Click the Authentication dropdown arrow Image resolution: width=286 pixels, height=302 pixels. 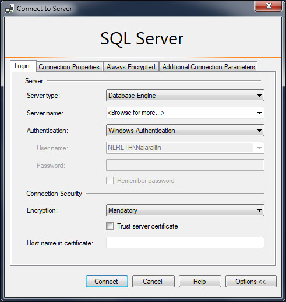[259, 131]
